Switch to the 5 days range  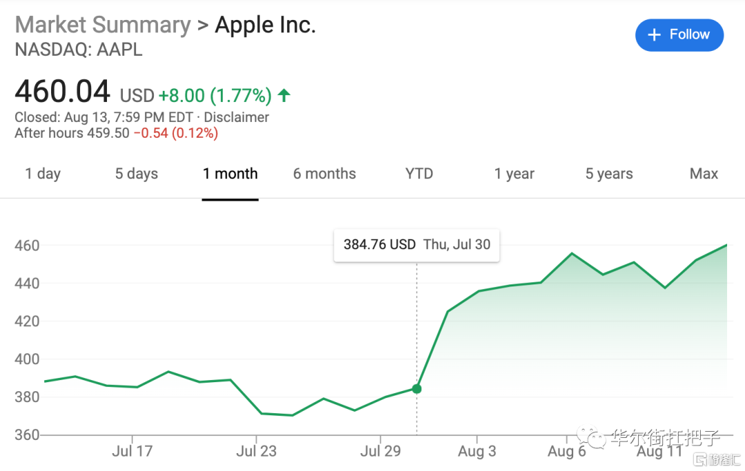[x=137, y=174]
